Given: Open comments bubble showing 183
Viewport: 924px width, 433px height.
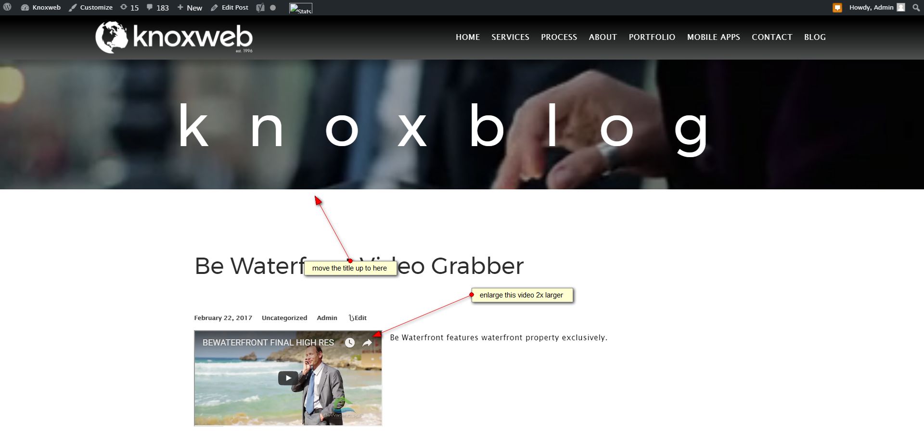Looking at the screenshot, I should click(x=157, y=7).
